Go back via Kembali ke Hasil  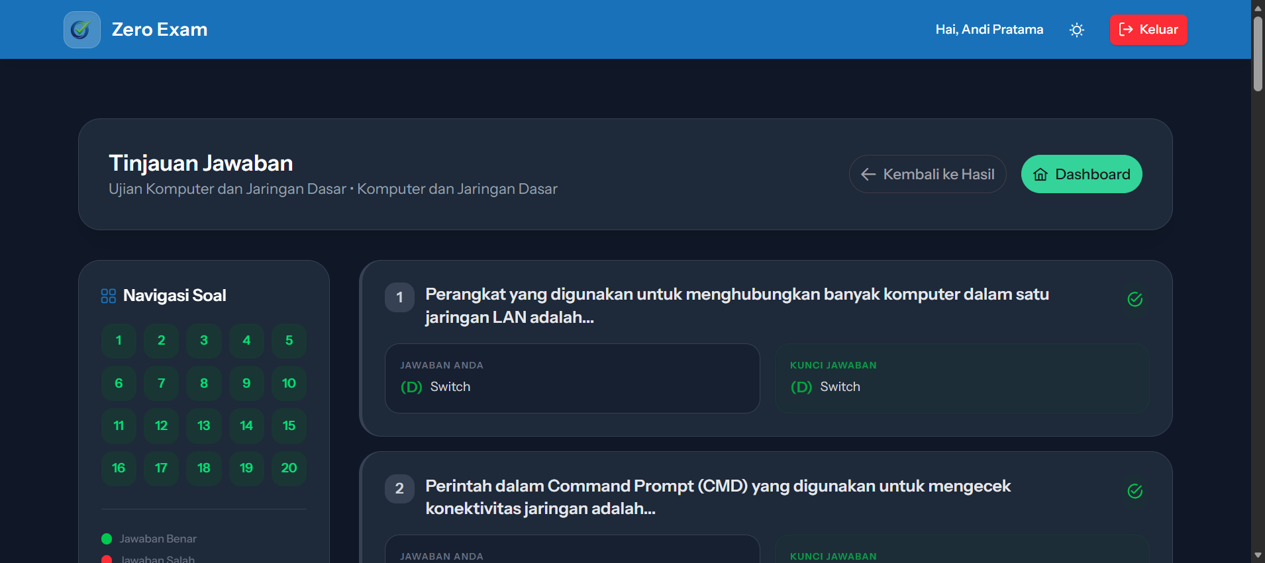[927, 174]
